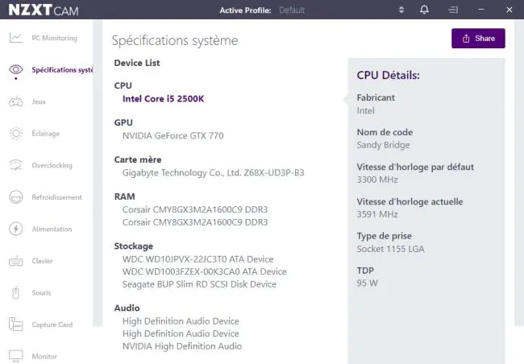The width and height of the screenshot is (524, 364).
Task: Select the Jeux gamepad icon
Action: (16, 101)
